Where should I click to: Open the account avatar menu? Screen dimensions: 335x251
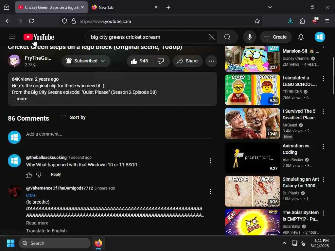(x=320, y=37)
